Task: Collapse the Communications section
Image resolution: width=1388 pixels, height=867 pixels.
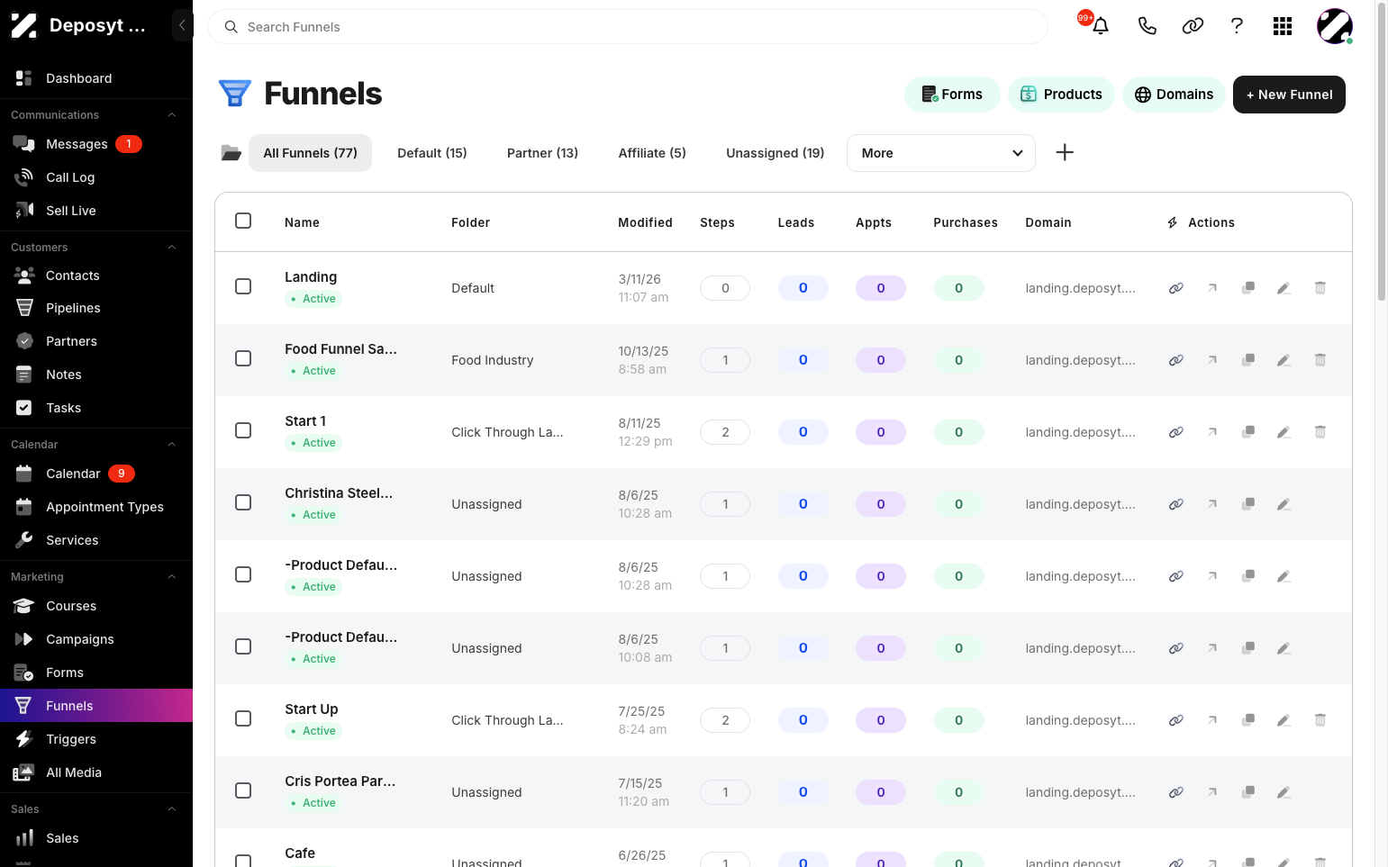Action: (171, 115)
